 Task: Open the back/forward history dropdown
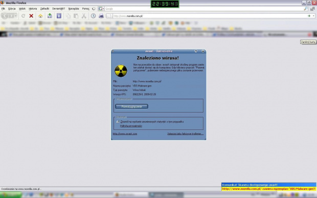click(16, 16)
